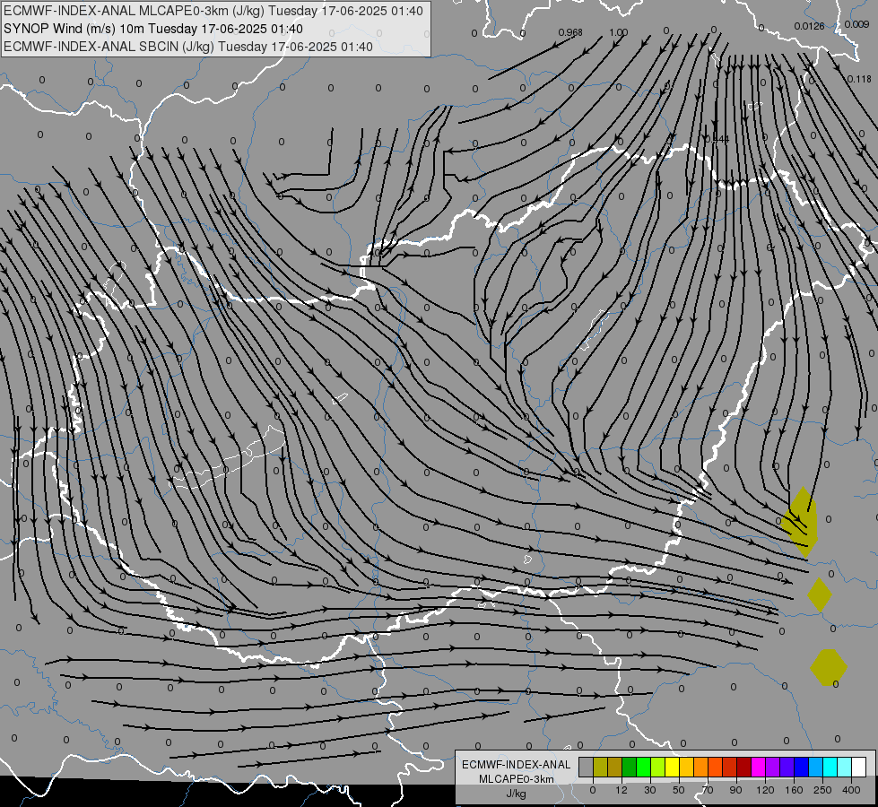
Task: Click the legend tick label 90
Action: point(736,790)
